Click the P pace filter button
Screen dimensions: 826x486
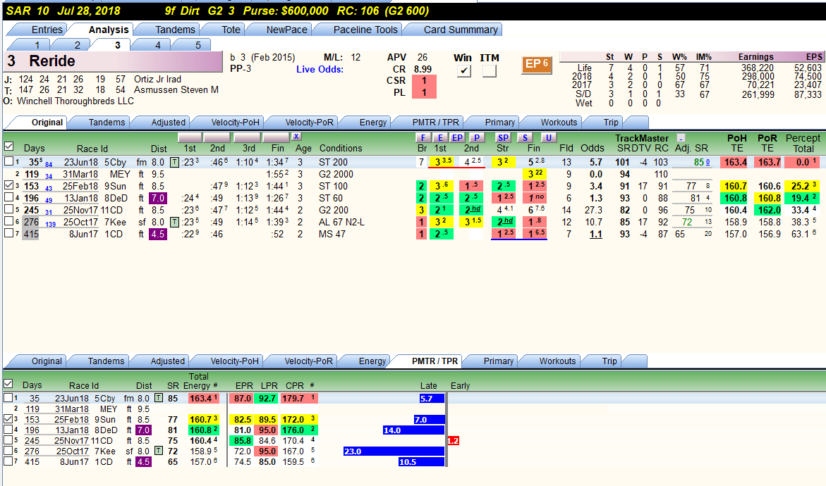476,138
